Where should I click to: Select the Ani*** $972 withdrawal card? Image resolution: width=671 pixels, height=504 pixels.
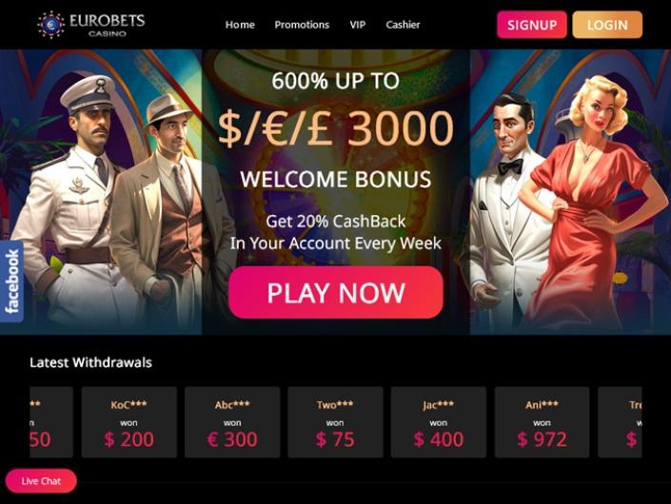point(543,422)
